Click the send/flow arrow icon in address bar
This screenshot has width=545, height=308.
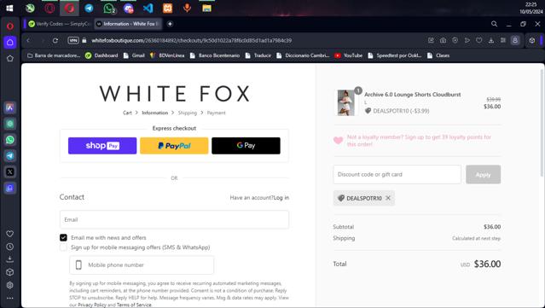(467, 40)
